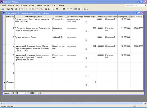The image size is (147, 108).
Task: Check the решение box for Кузнецов А.И. row
Action: (86, 22)
